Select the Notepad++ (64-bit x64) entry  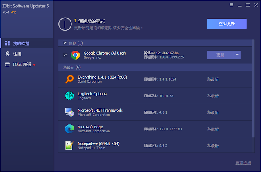pos(155,146)
